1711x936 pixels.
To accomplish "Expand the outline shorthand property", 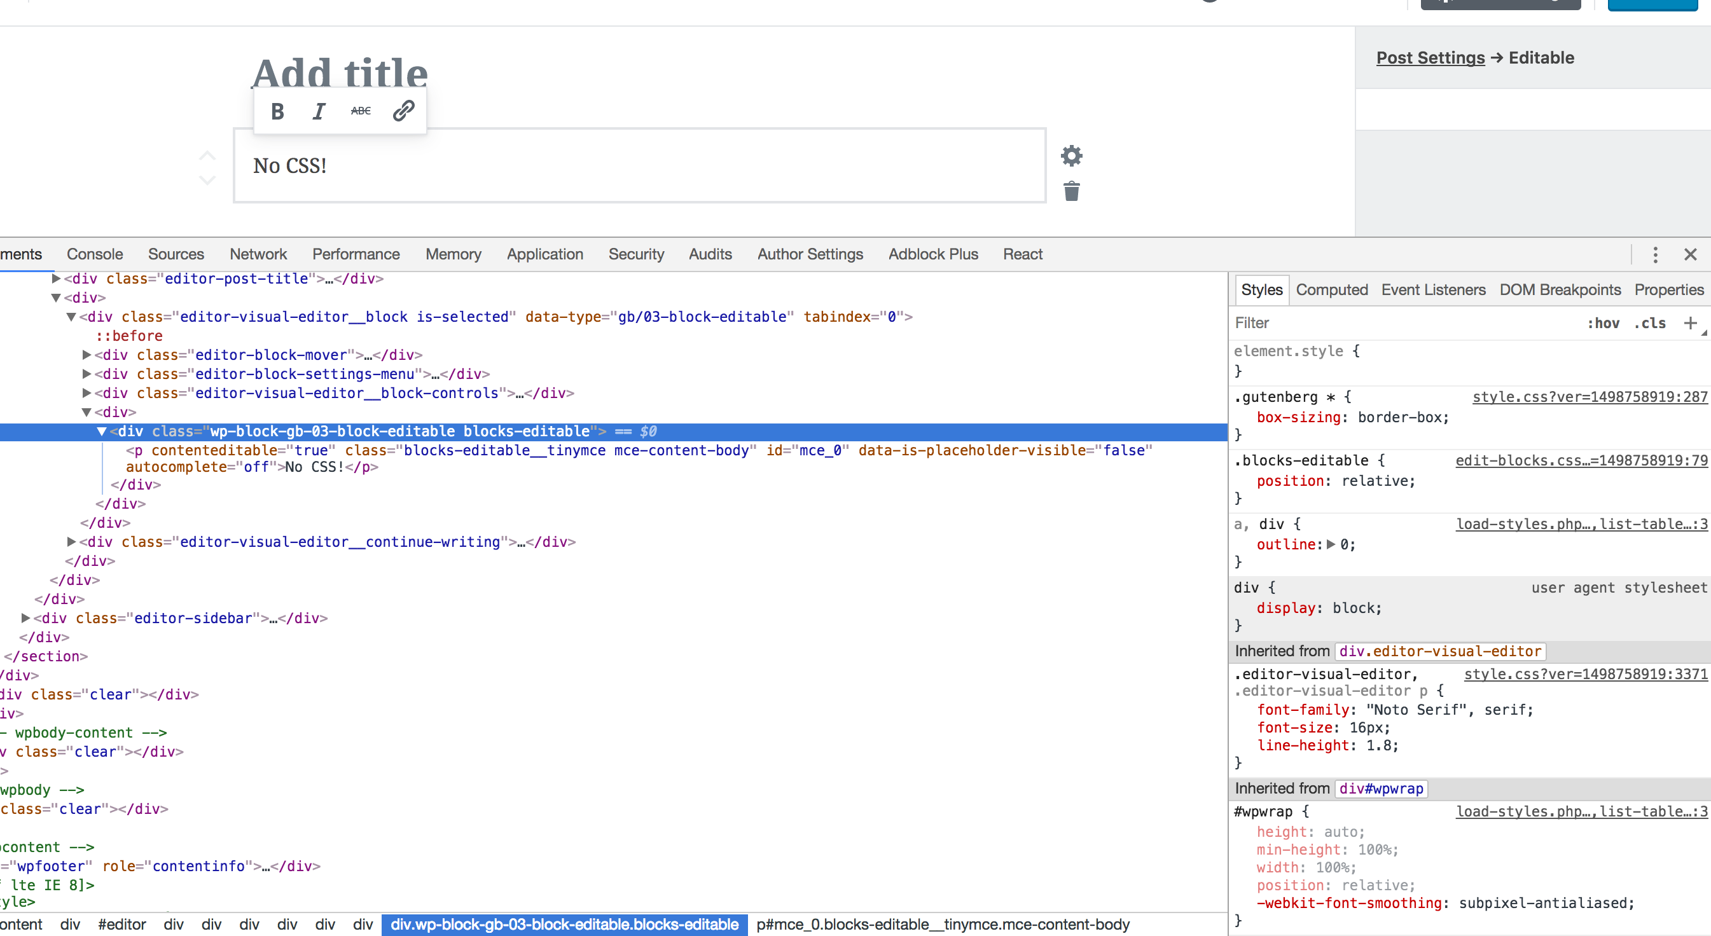I will tap(1331, 544).
